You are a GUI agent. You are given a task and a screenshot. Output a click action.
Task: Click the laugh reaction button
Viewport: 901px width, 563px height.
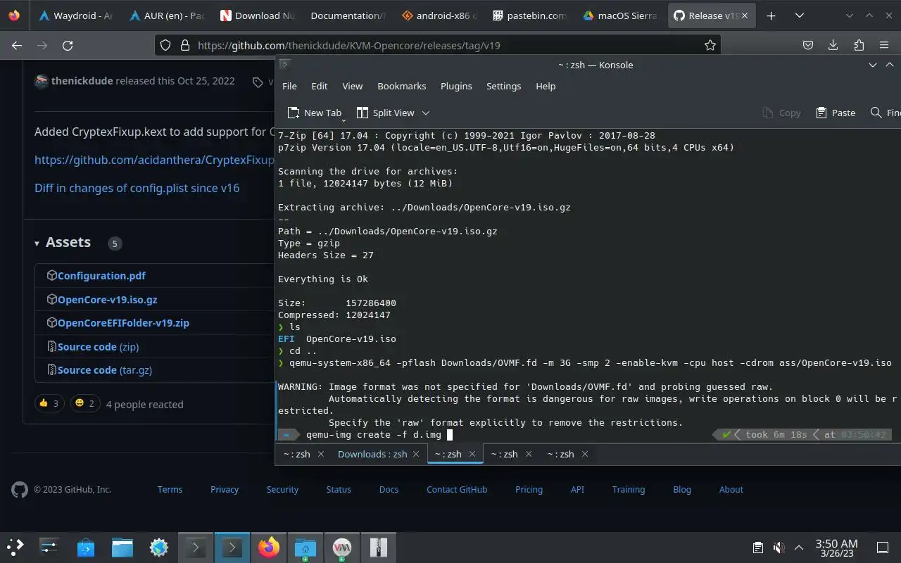[84, 403]
